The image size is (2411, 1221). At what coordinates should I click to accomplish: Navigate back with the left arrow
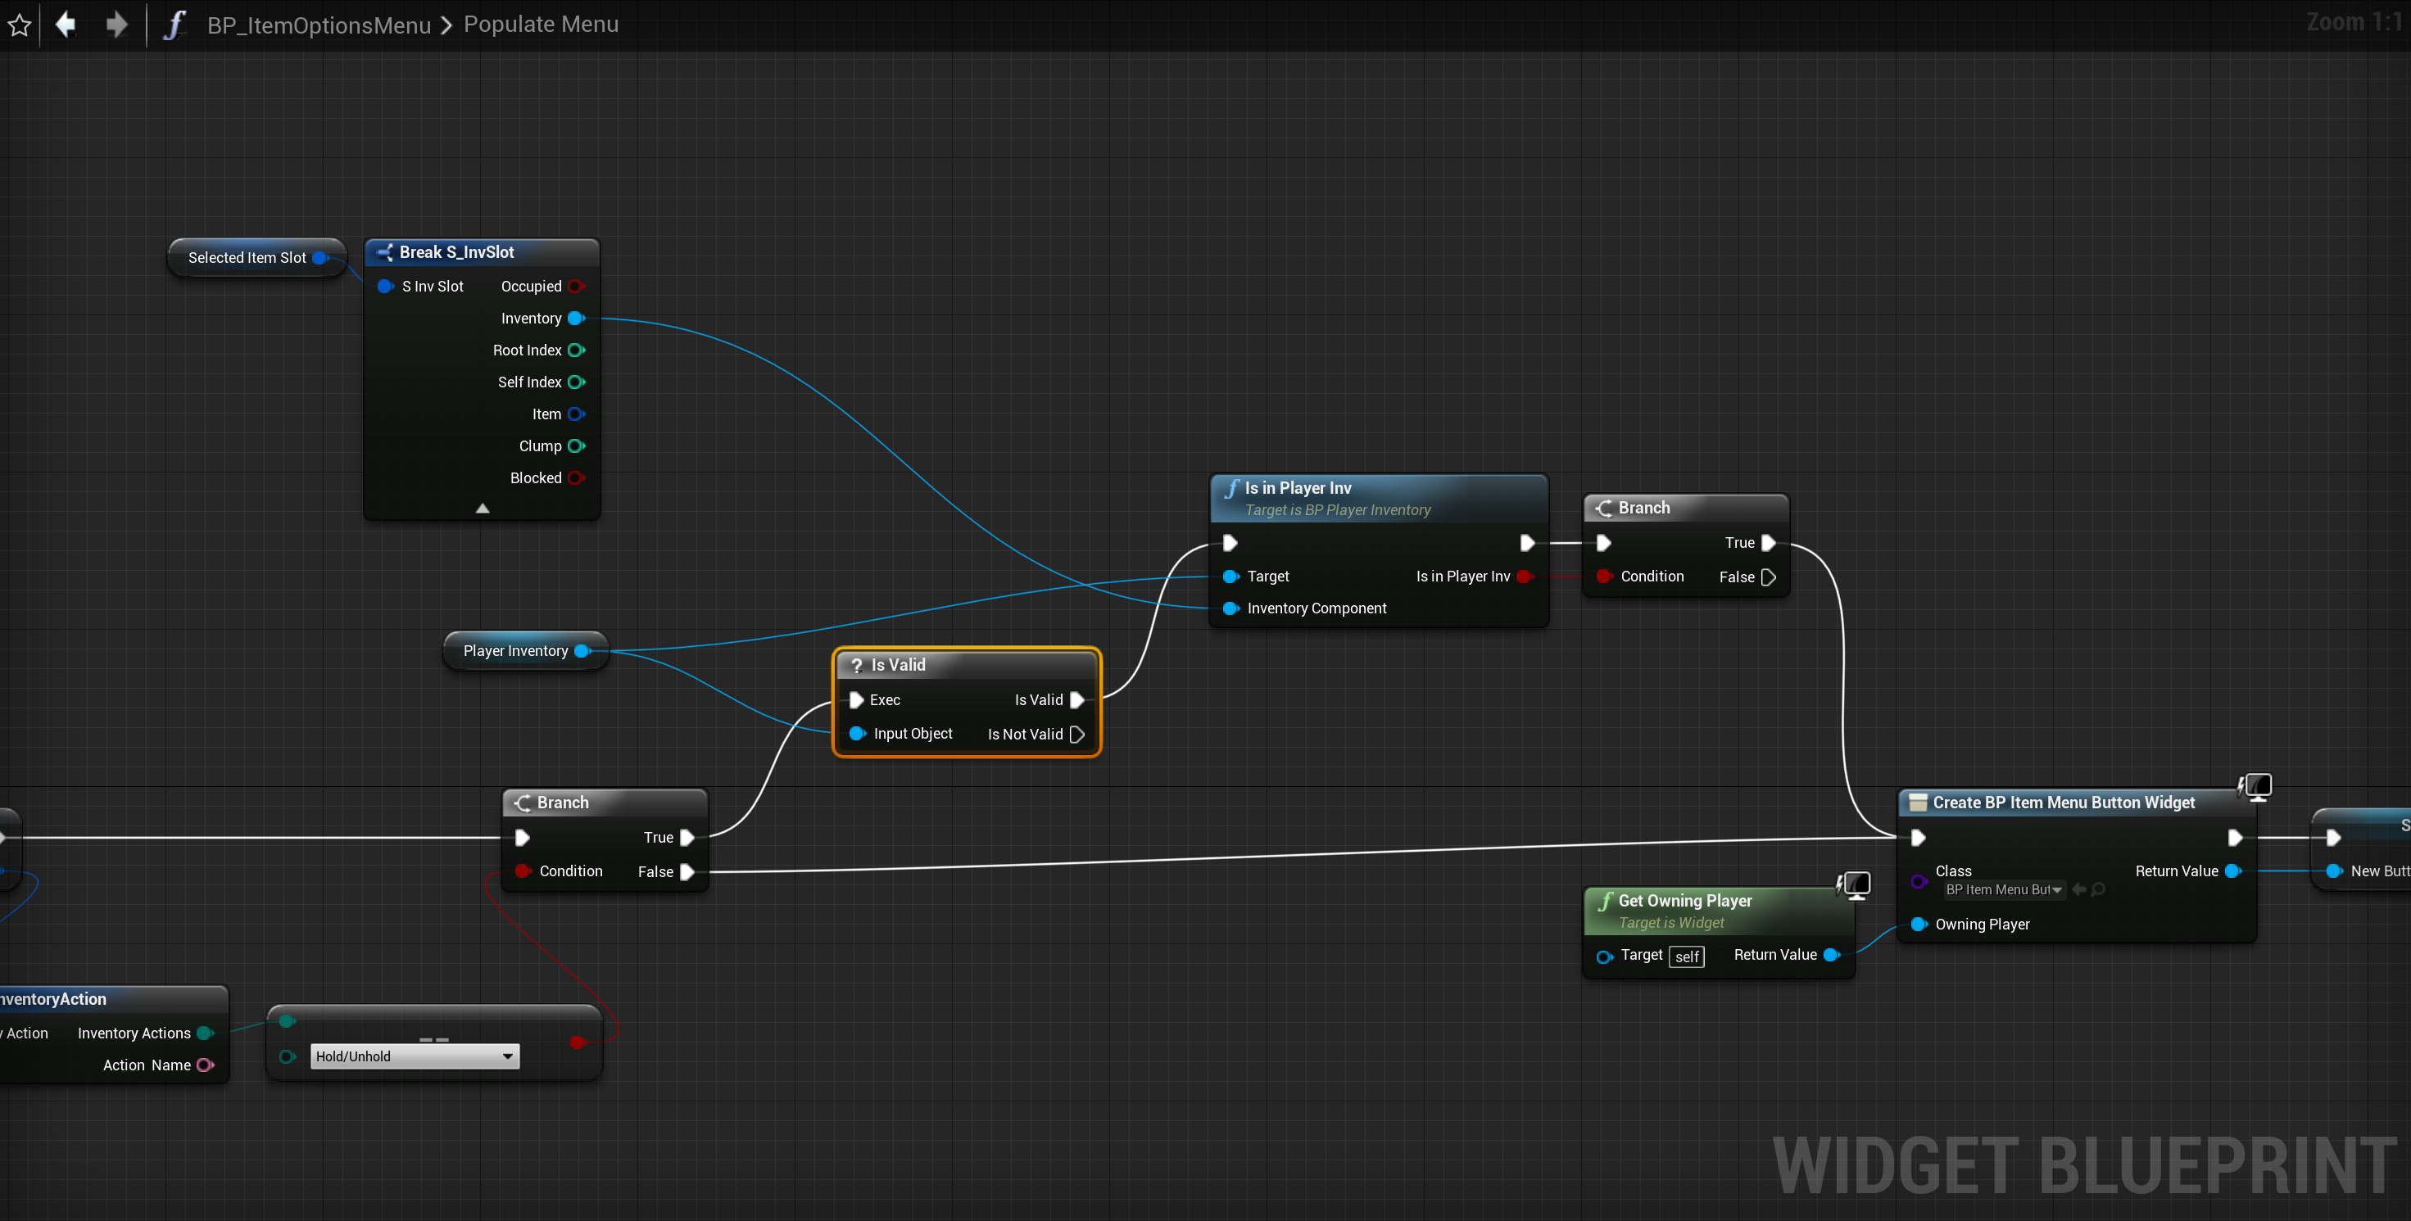point(66,25)
